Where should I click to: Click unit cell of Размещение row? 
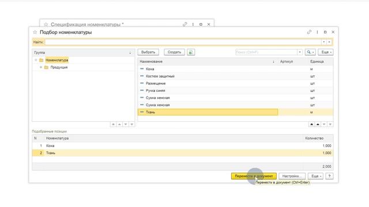[x=312, y=83]
